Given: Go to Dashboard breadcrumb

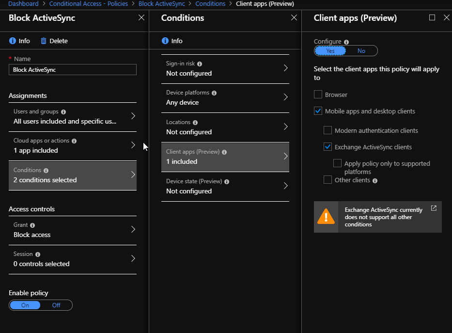Looking at the screenshot, I should (x=23, y=4).
